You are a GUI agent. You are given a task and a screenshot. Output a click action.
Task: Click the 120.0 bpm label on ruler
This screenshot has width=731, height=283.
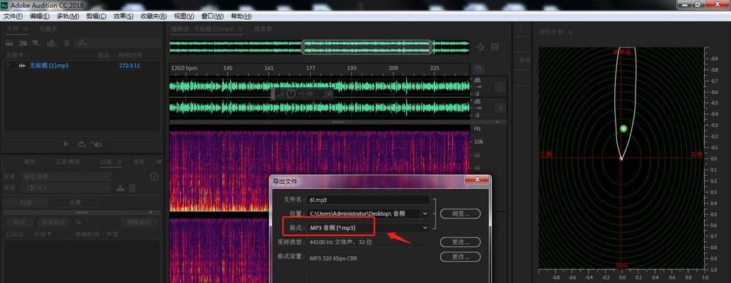[x=184, y=68]
